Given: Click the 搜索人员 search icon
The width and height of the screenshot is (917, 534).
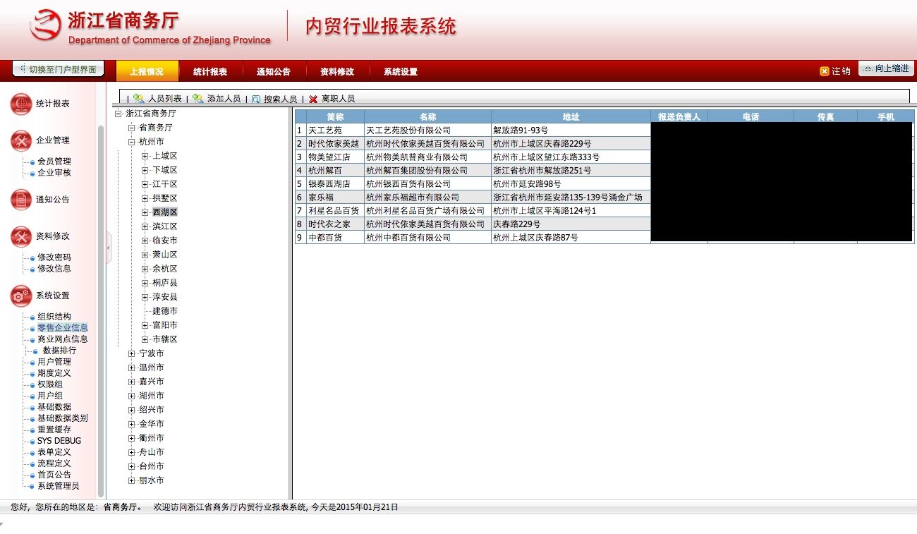Looking at the screenshot, I should point(256,99).
